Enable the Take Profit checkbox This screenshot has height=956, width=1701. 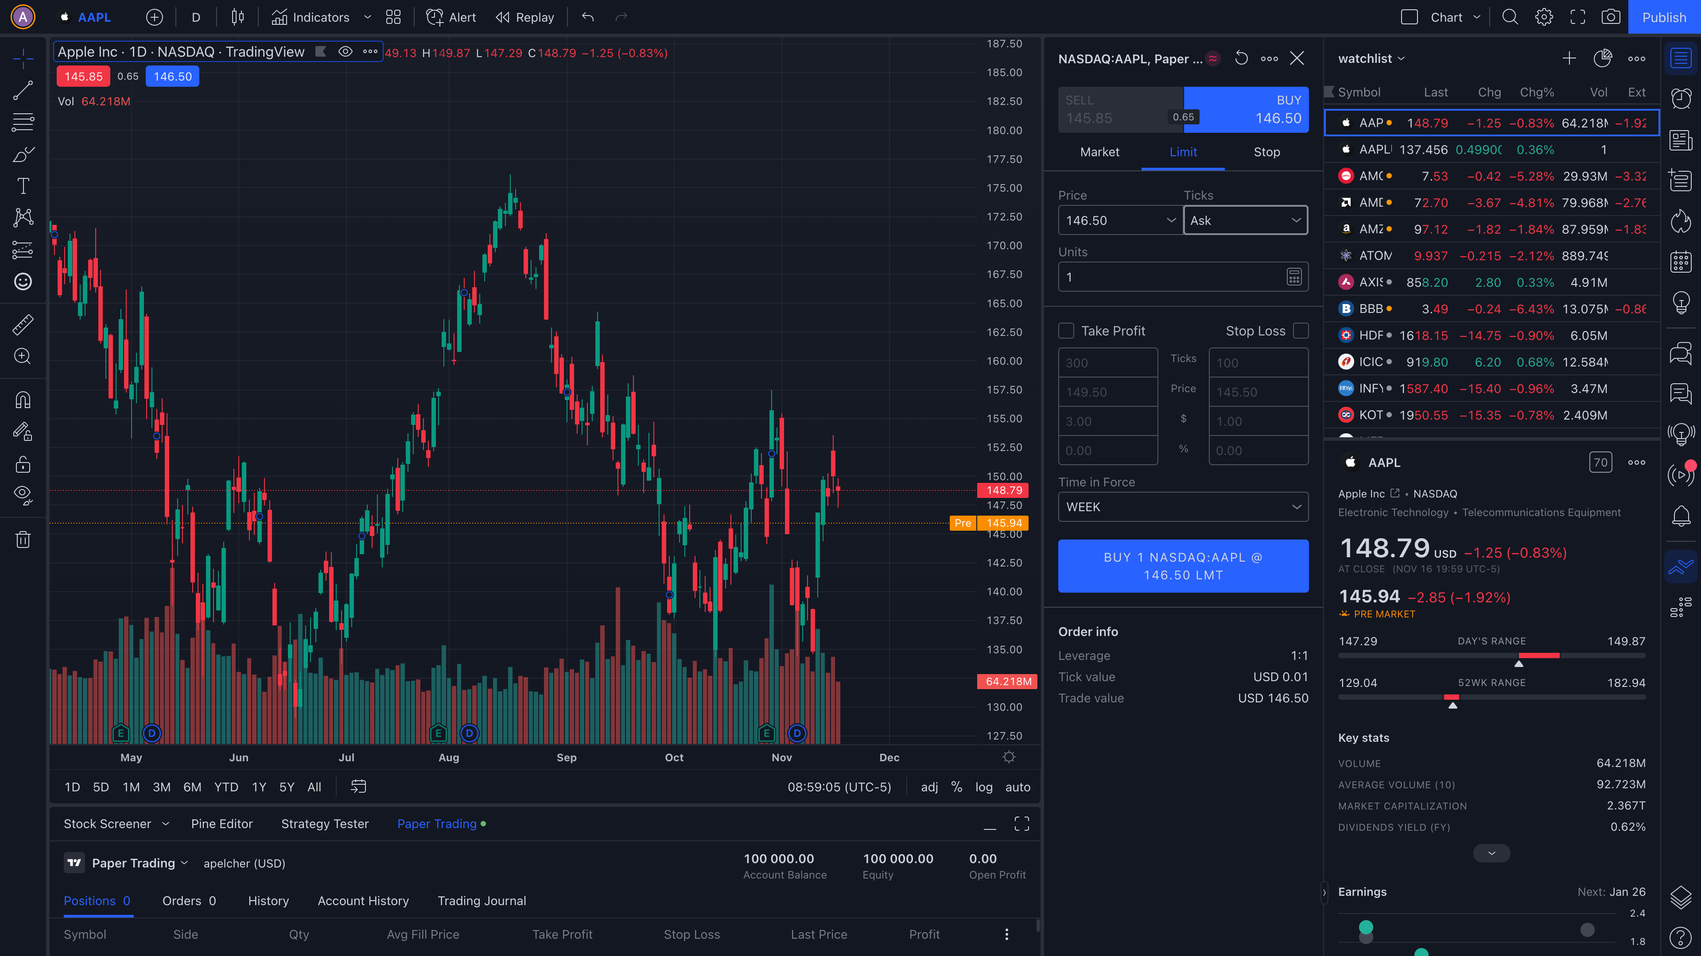point(1067,331)
